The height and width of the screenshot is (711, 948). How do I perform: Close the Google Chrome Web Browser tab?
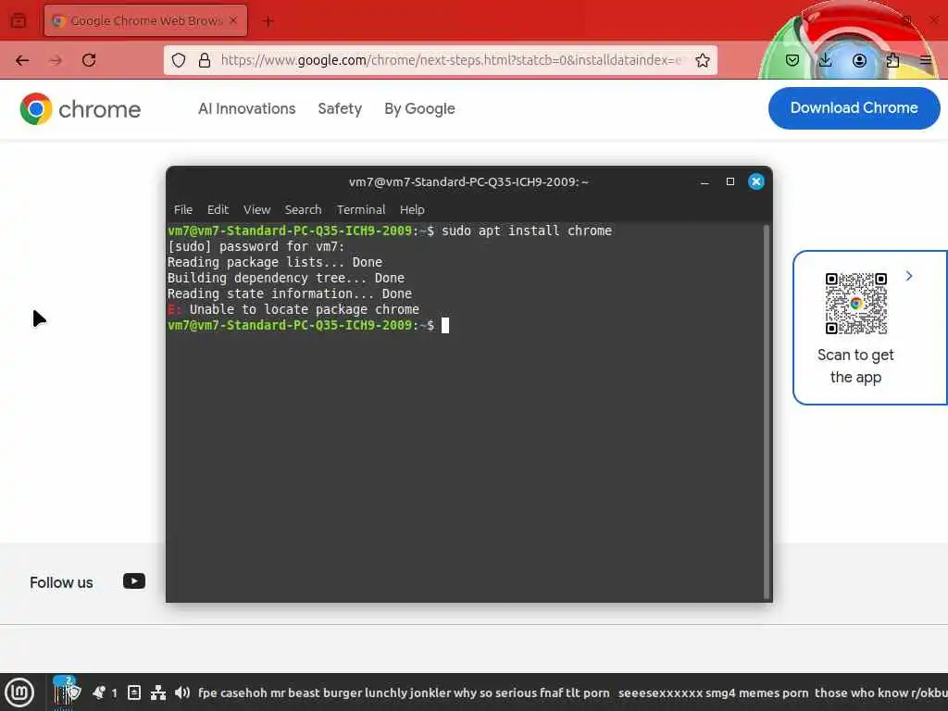[x=233, y=20]
